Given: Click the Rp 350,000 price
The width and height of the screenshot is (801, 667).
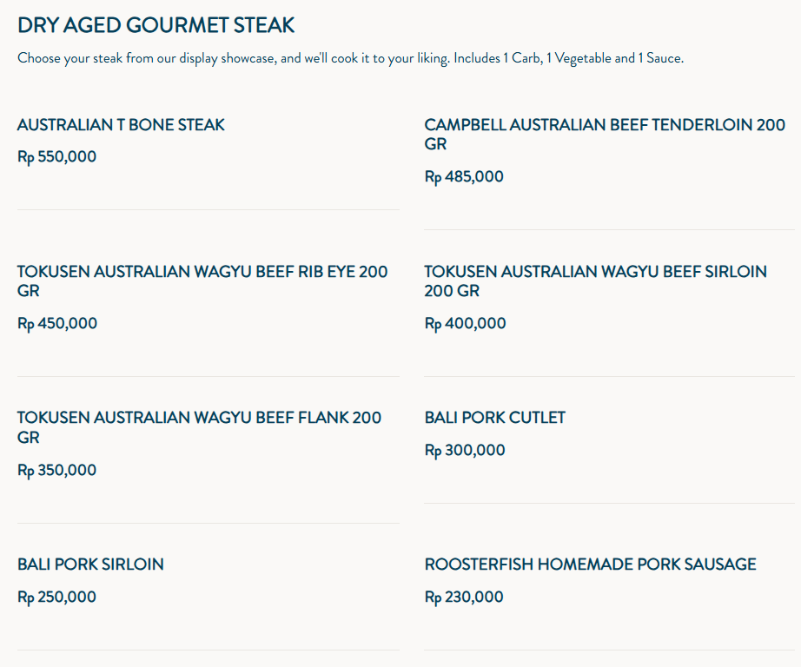Looking at the screenshot, I should (x=56, y=471).
